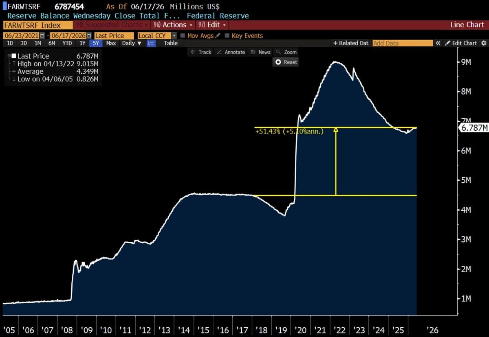Activate the Track crosshair tool
Screen dimensions: 489x337
point(201,52)
